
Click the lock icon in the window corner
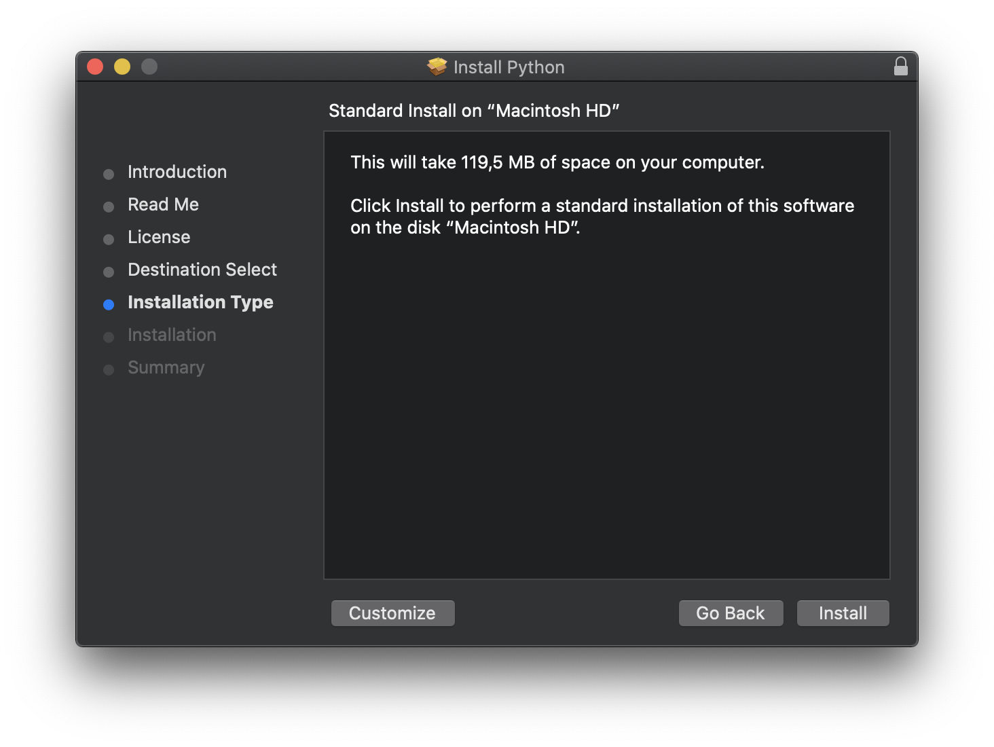[900, 67]
